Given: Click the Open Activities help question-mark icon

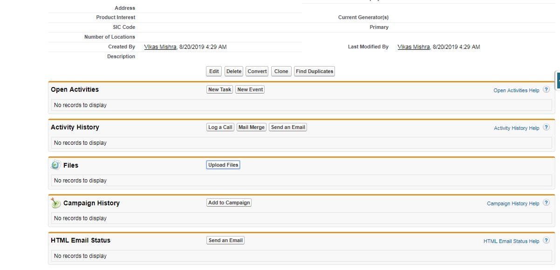Looking at the screenshot, I should click(x=546, y=90).
